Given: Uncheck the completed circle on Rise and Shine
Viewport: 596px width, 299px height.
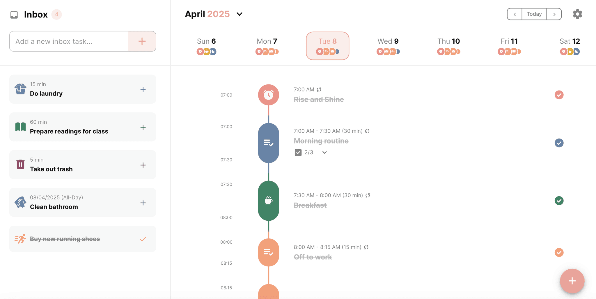Looking at the screenshot, I should 559,95.
